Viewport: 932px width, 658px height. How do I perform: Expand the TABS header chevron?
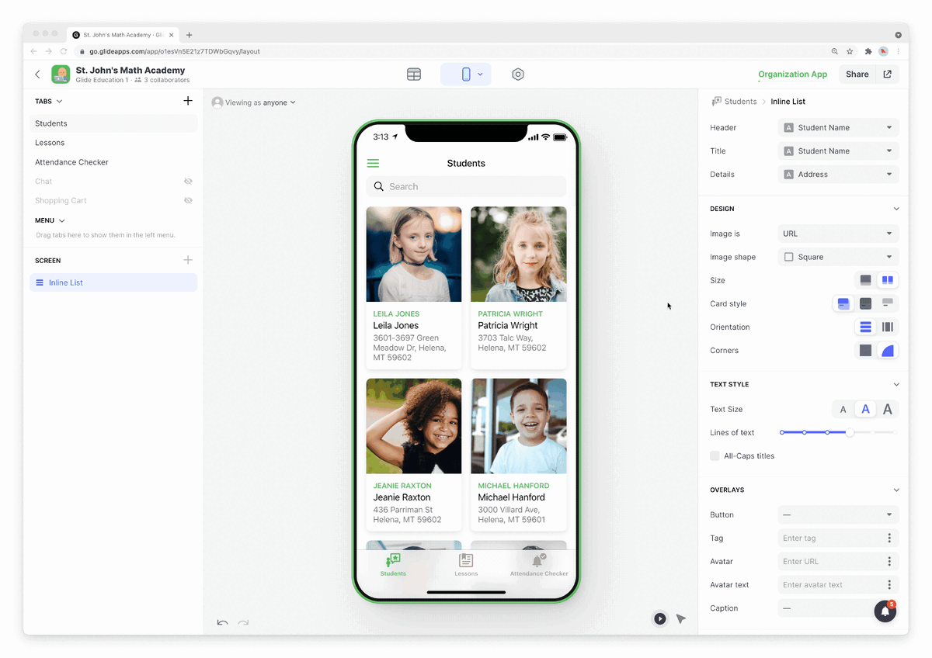pyautogui.click(x=60, y=101)
